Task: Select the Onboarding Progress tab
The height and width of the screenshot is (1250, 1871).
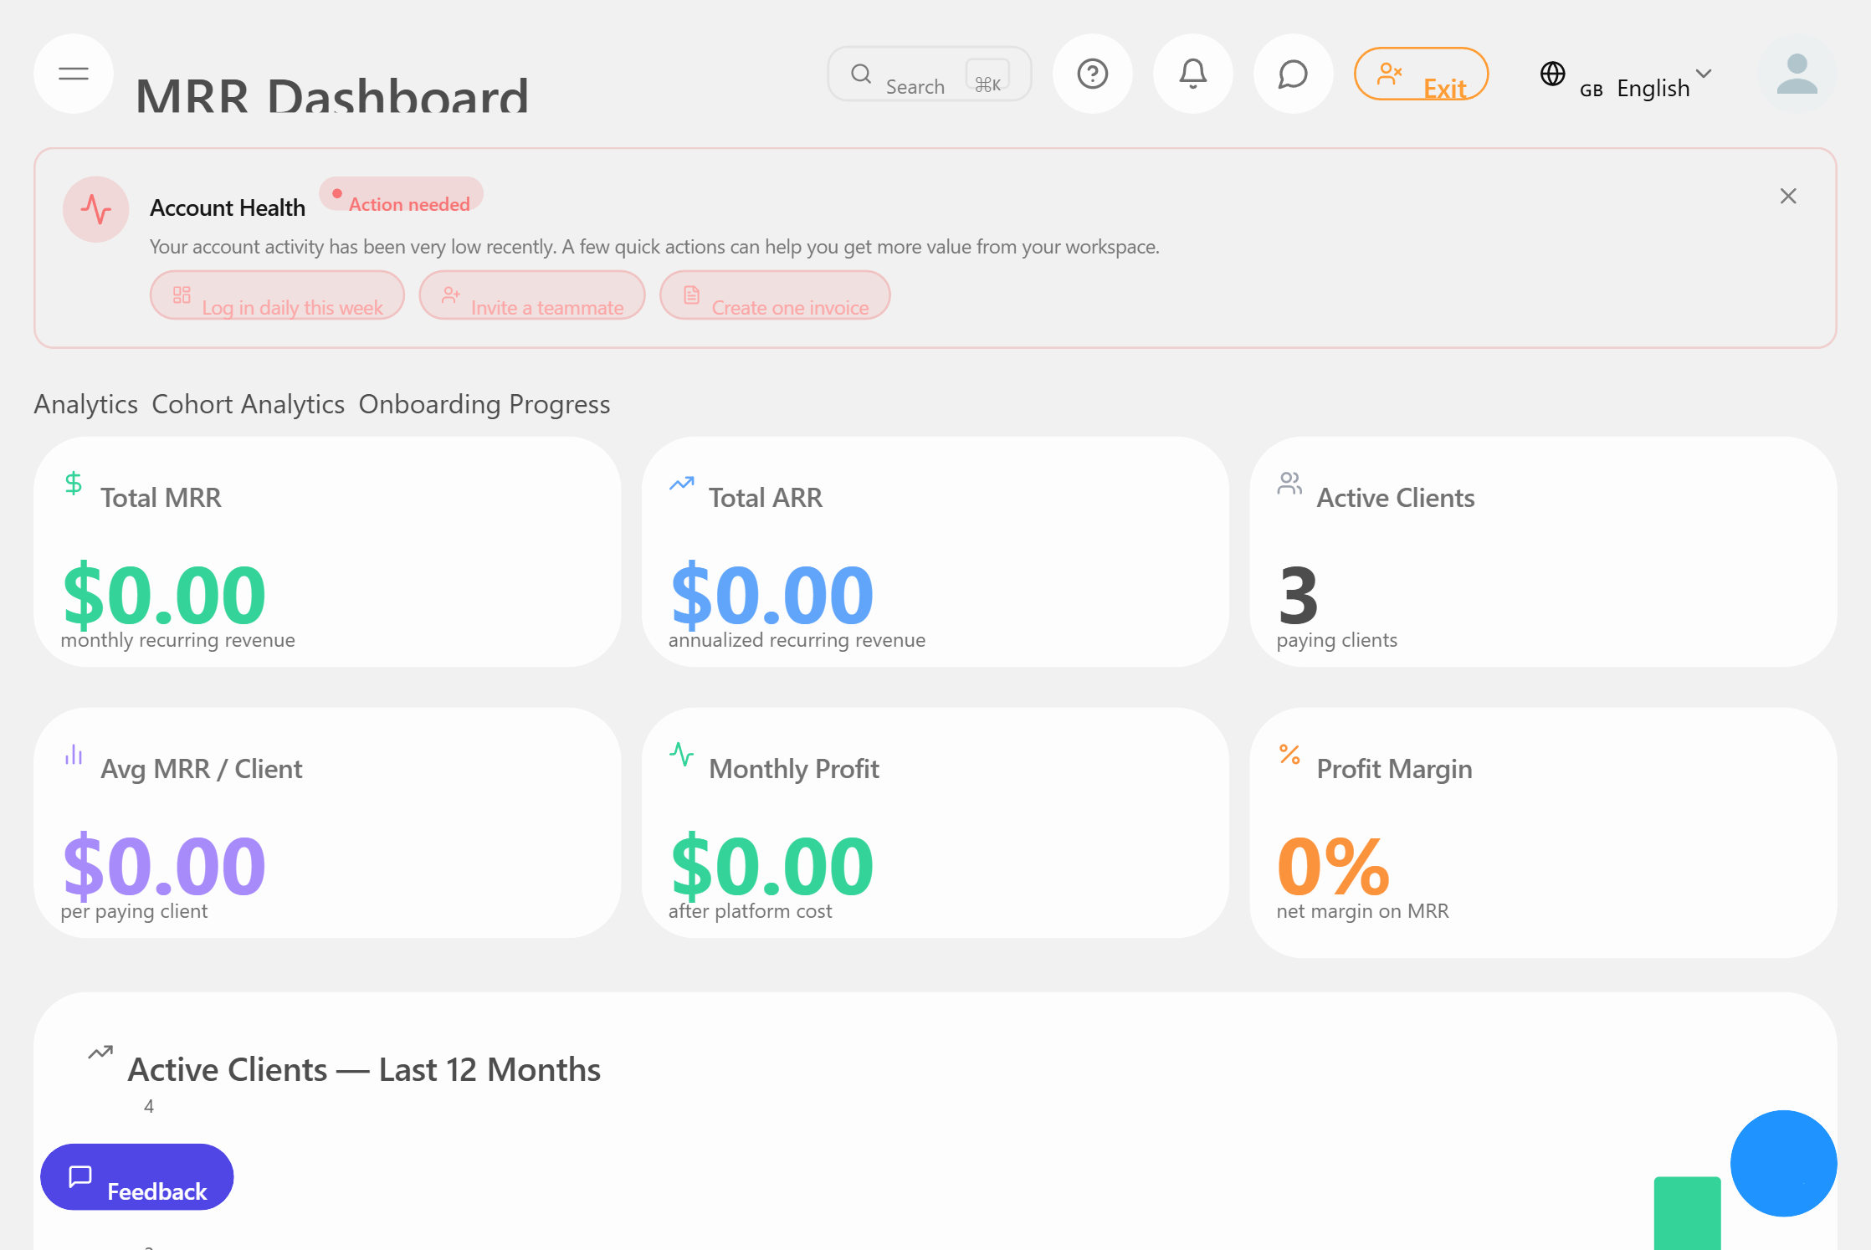Action: pos(484,404)
